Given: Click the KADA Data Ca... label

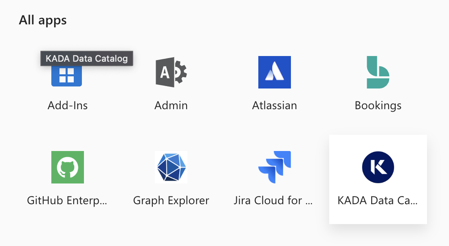Looking at the screenshot, I should pos(378,200).
